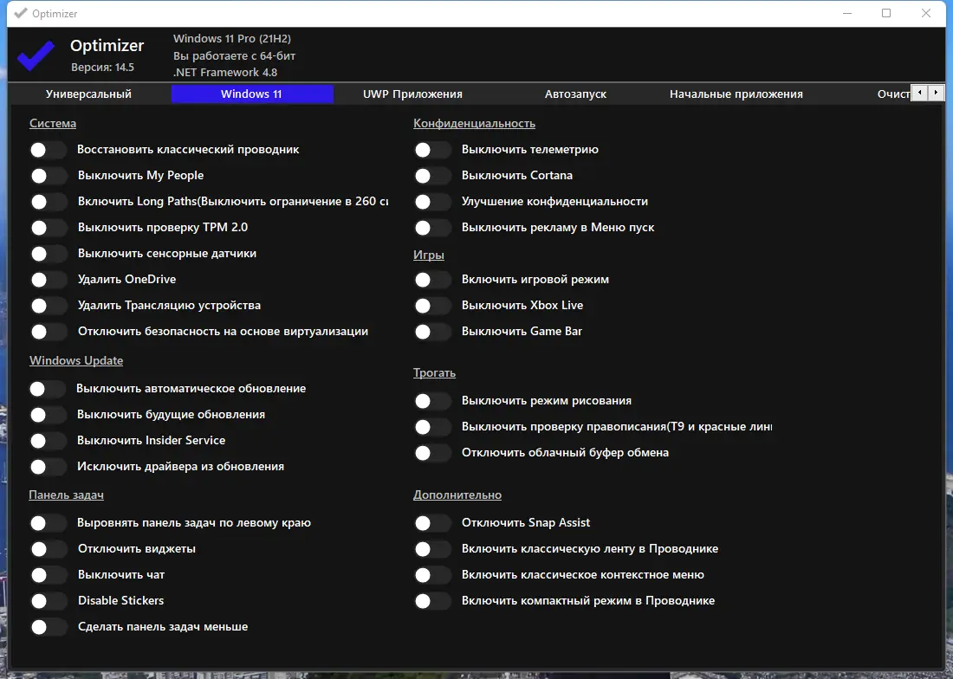Enable Включить Long Paths switch

pos(49,202)
